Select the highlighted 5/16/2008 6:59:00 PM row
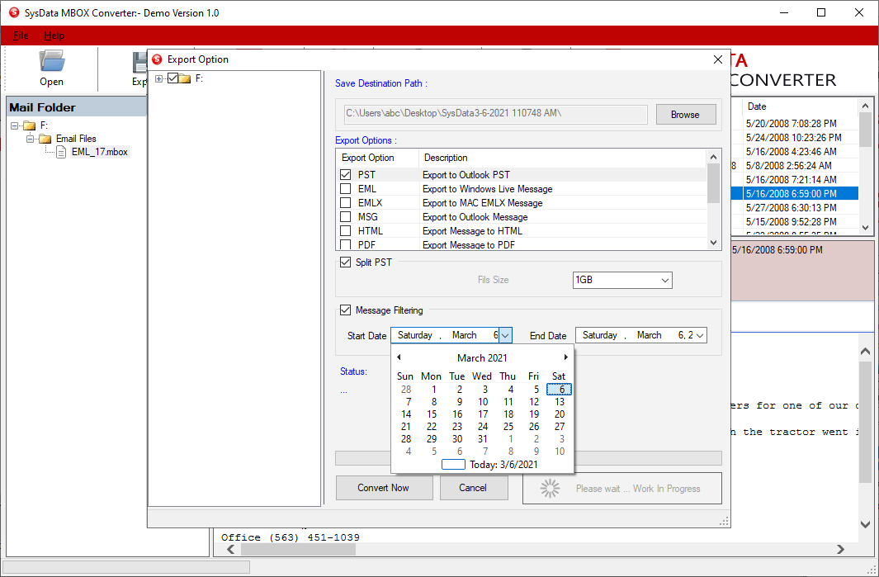Screen dimensions: 879x577 coord(795,193)
